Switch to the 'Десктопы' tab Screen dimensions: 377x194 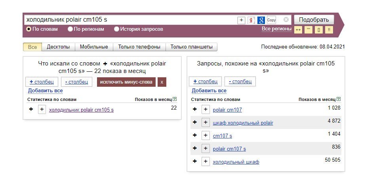pyautogui.click(x=59, y=47)
